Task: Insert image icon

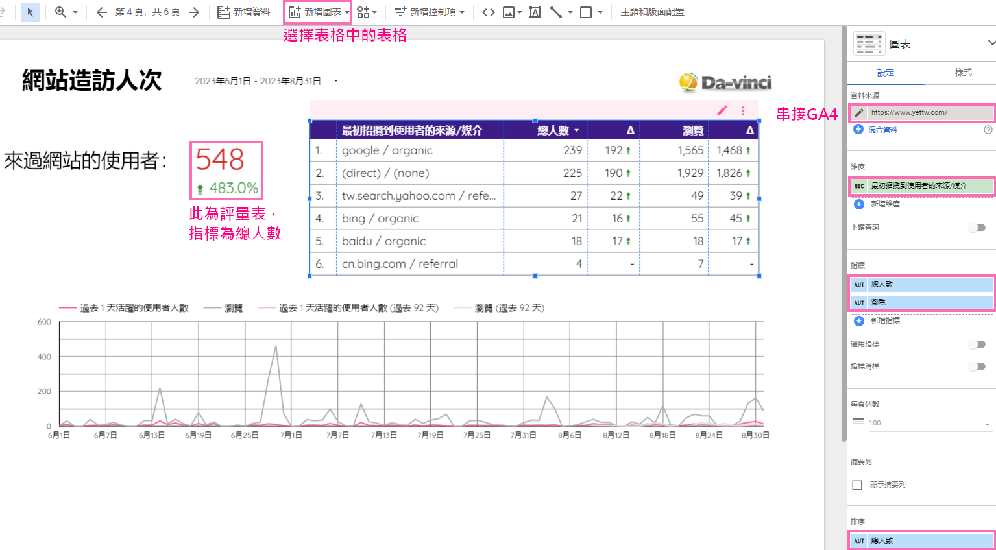Action: (509, 12)
